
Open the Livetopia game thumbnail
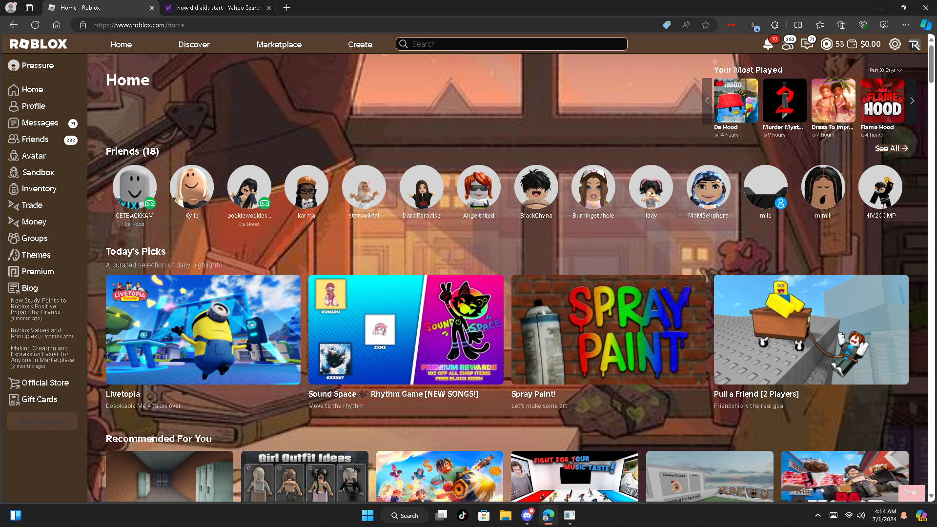pyautogui.click(x=203, y=330)
